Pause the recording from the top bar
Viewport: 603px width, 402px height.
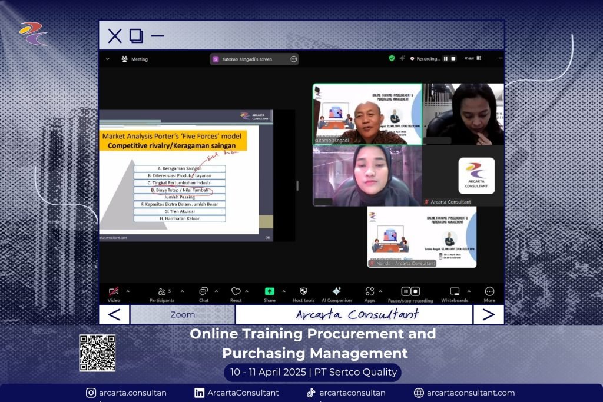[x=445, y=59]
